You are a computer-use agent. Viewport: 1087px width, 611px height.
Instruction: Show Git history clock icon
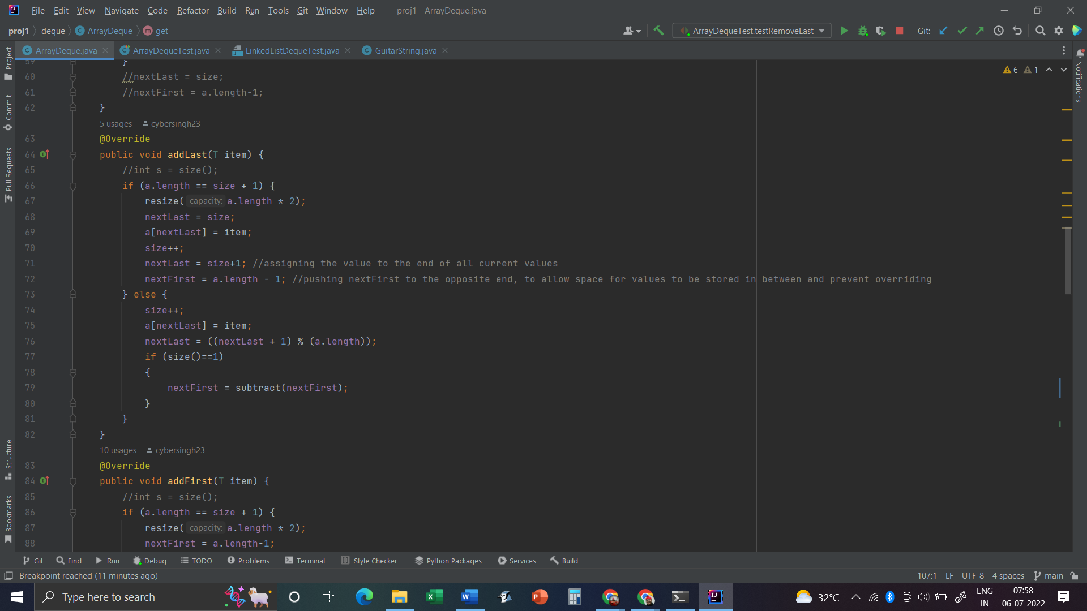(x=999, y=31)
